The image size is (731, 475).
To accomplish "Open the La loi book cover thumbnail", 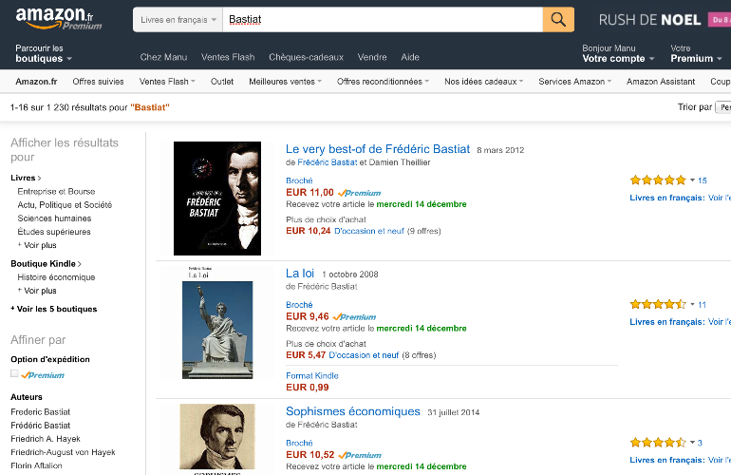I will [217, 322].
